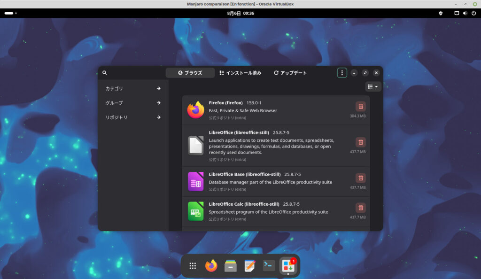Remove LibreOffice Calc using its trash button
The width and height of the screenshot is (481, 279).
[x=361, y=208]
